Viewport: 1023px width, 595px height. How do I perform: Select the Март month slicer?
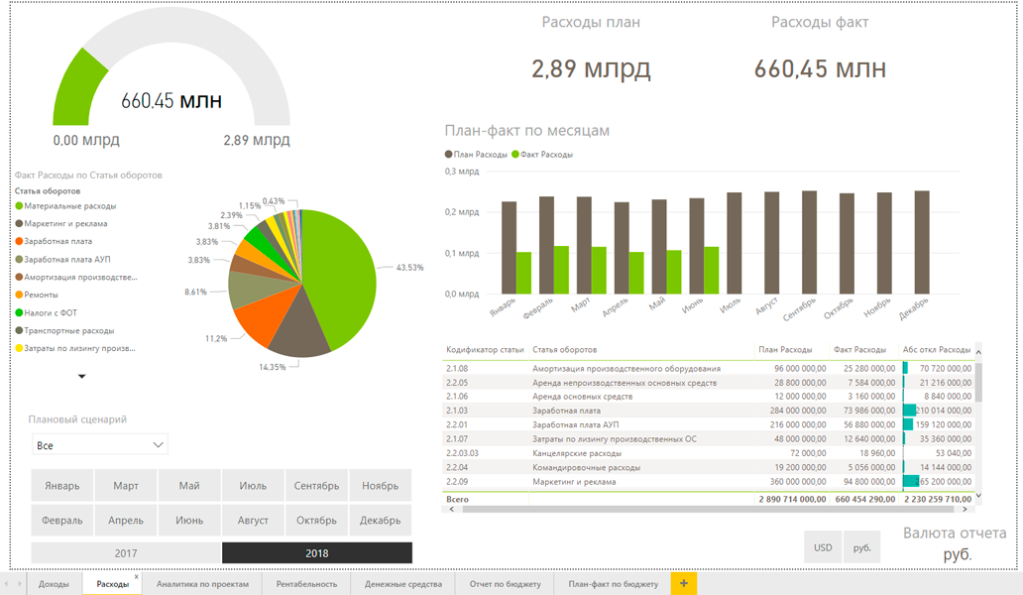click(125, 485)
